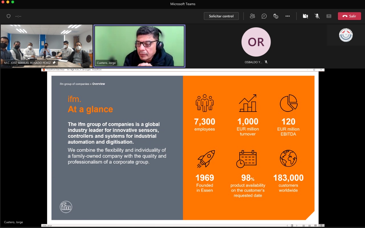Go to the next slide arrow
The height and width of the screenshot is (228, 365).
(297, 225)
